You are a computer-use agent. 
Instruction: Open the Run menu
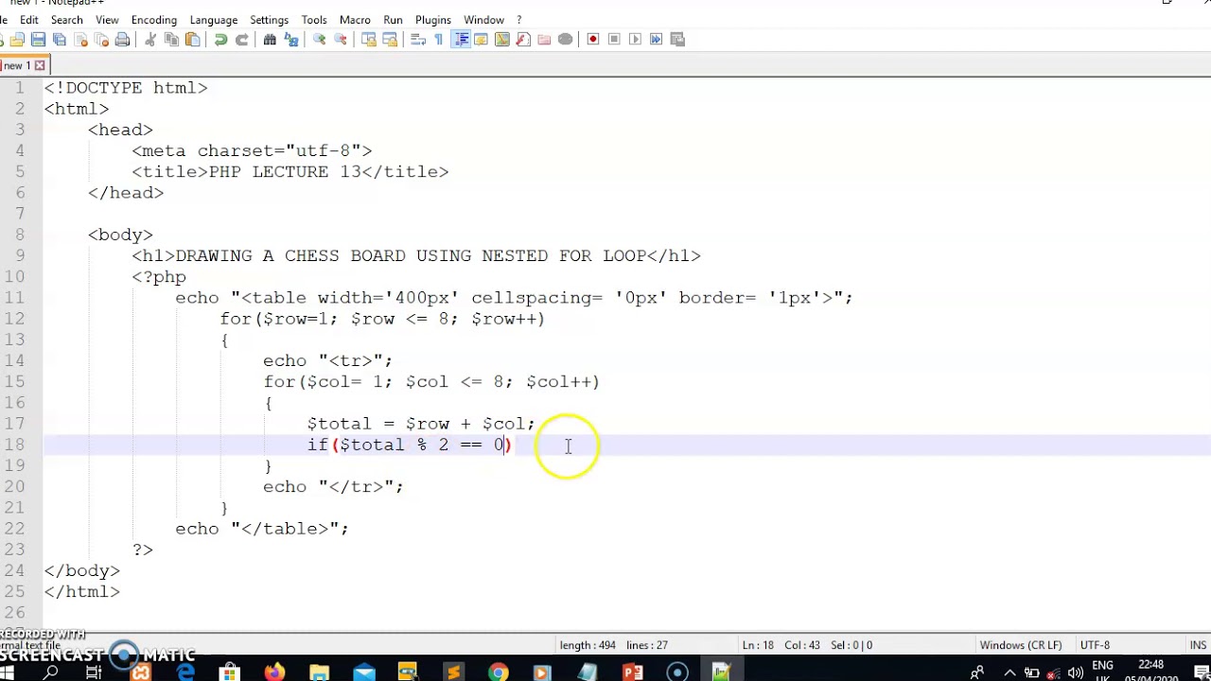[393, 20]
